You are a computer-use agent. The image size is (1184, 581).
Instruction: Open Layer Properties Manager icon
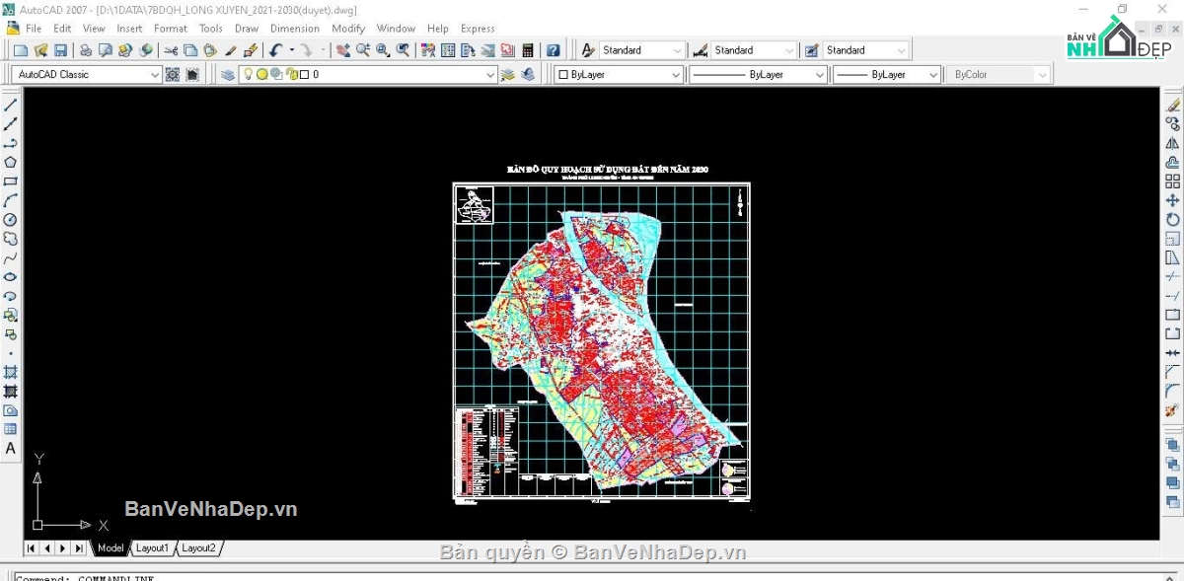coord(228,75)
